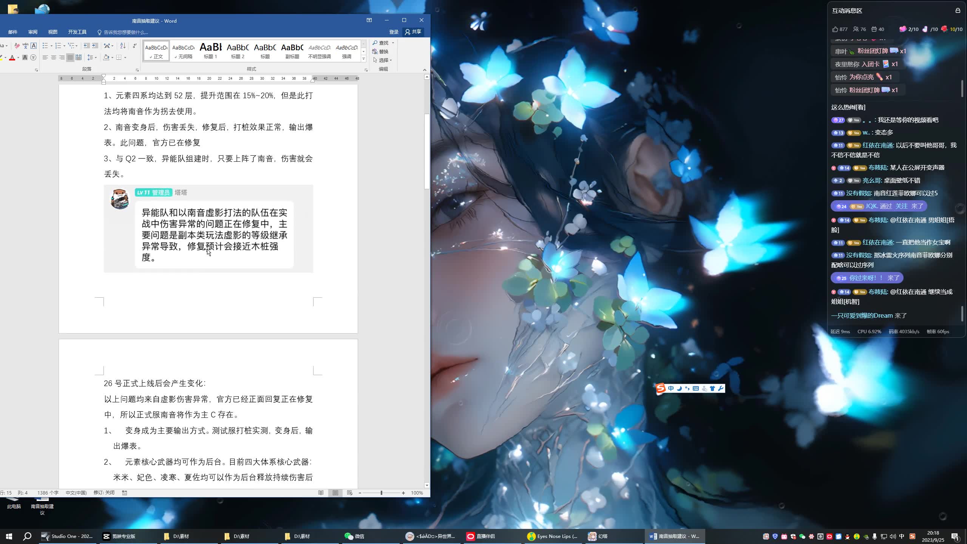Viewport: 967px width, 544px height.
Task: Decrease paragraph indent
Action: tap(87, 46)
